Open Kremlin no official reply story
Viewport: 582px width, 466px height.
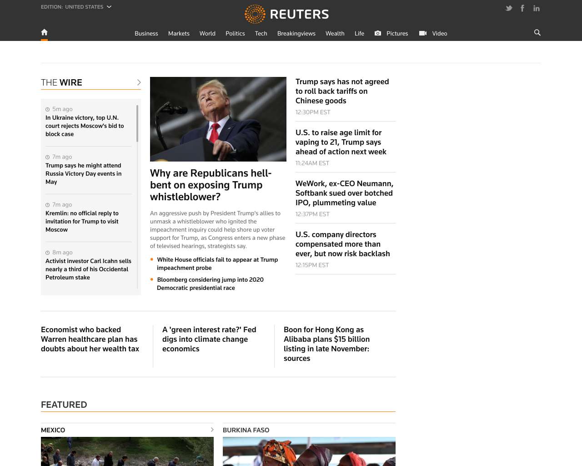tap(82, 222)
